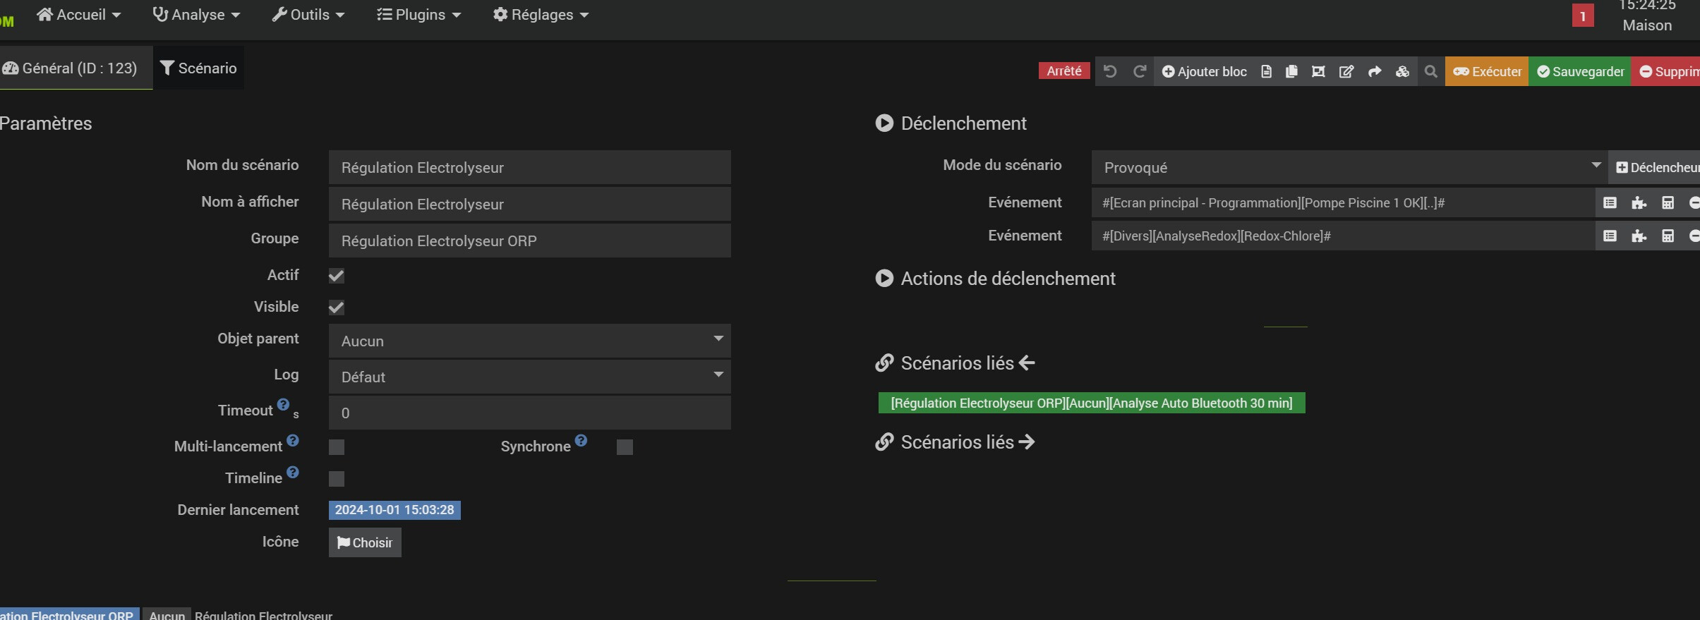Image resolution: width=1700 pixels, height=620 pixels.
Task: Switch to the Scénario tab
Action: [x=198, y=68]
